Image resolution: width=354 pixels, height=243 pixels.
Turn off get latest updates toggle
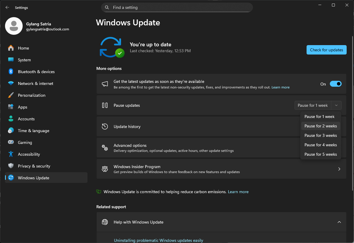pyautogui.click(x=335, y=84)
